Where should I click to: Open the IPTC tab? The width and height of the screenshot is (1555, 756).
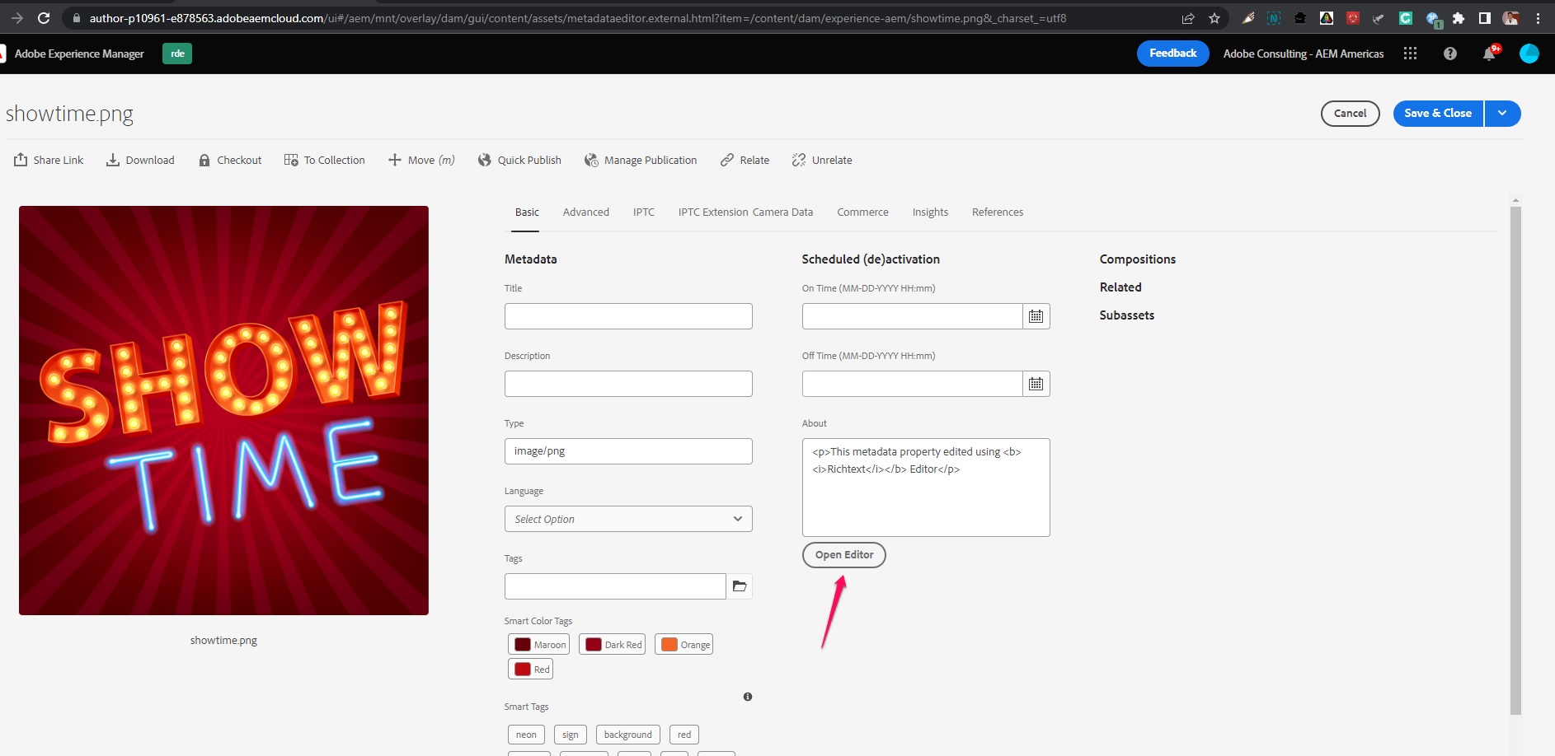pyautogui.click(x=644, y=212)
